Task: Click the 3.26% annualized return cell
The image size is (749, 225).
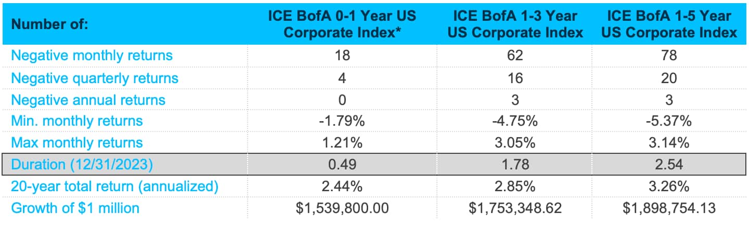Action: [x=676, y=187]
